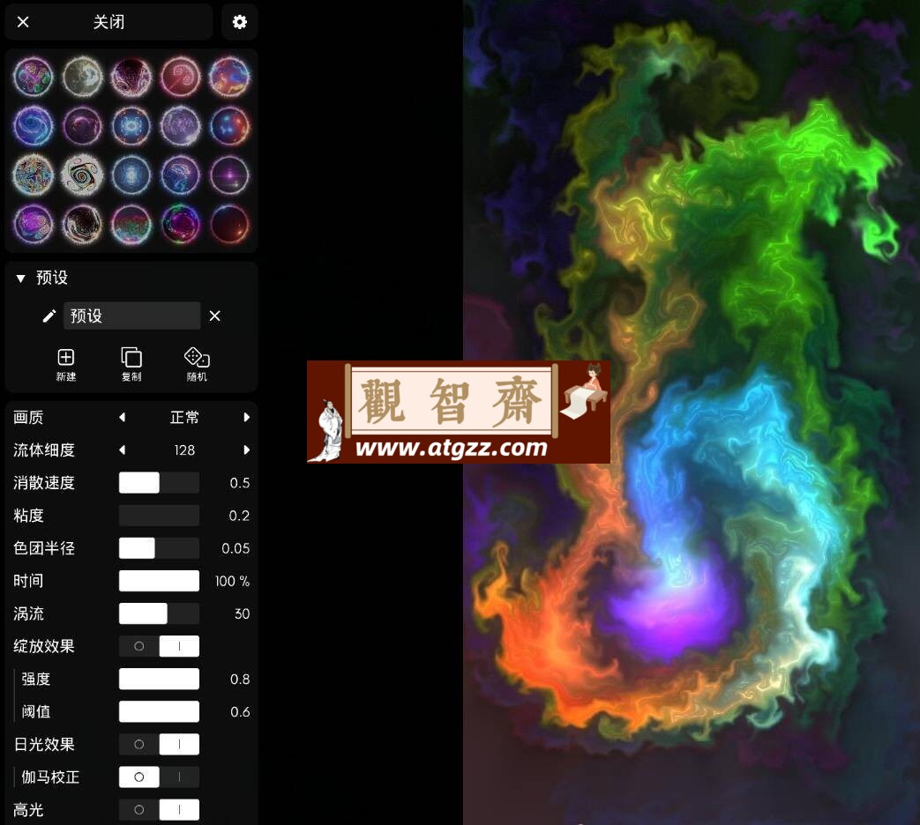Open settings via the gear icon
This screenshot has height=825, width=920.
239,22
